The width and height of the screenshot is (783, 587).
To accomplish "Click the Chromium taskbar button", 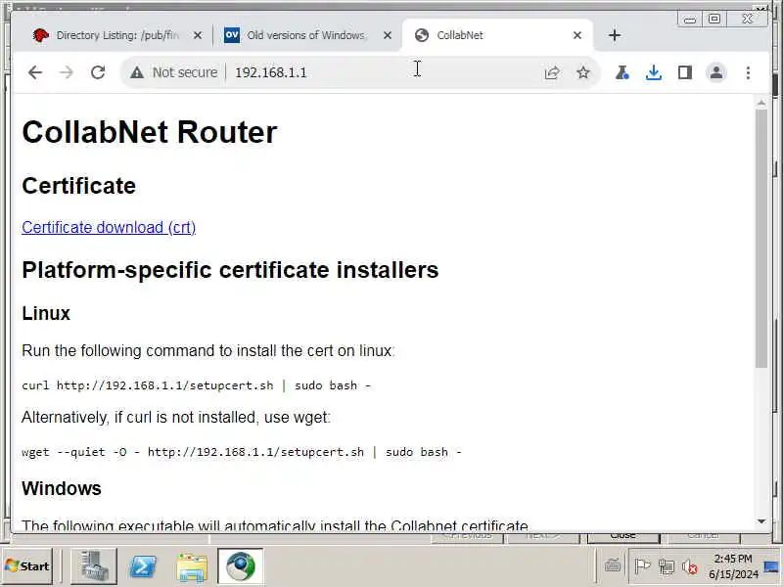I will coord(240,566).
